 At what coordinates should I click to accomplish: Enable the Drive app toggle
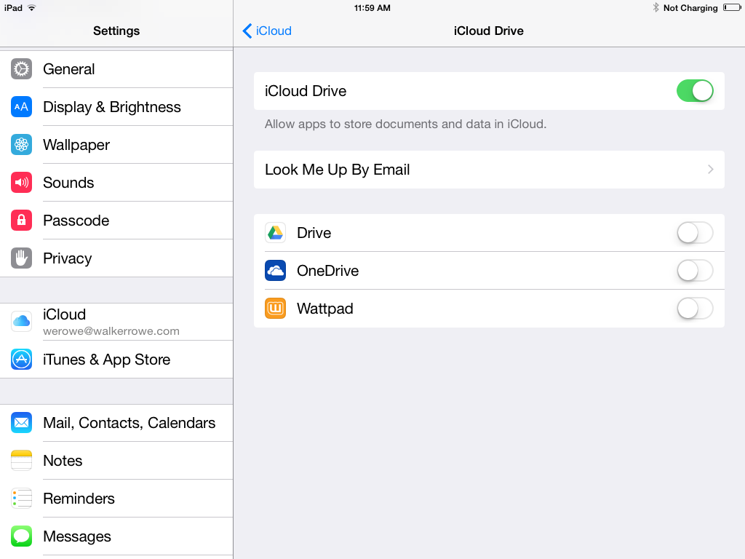[x=695, y=233]
